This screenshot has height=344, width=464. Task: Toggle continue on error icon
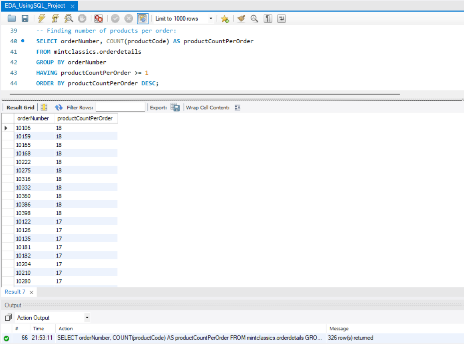[x=98, y=18]
